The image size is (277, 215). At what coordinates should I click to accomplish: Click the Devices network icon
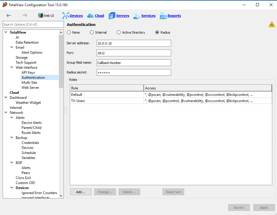pos(65,16)
